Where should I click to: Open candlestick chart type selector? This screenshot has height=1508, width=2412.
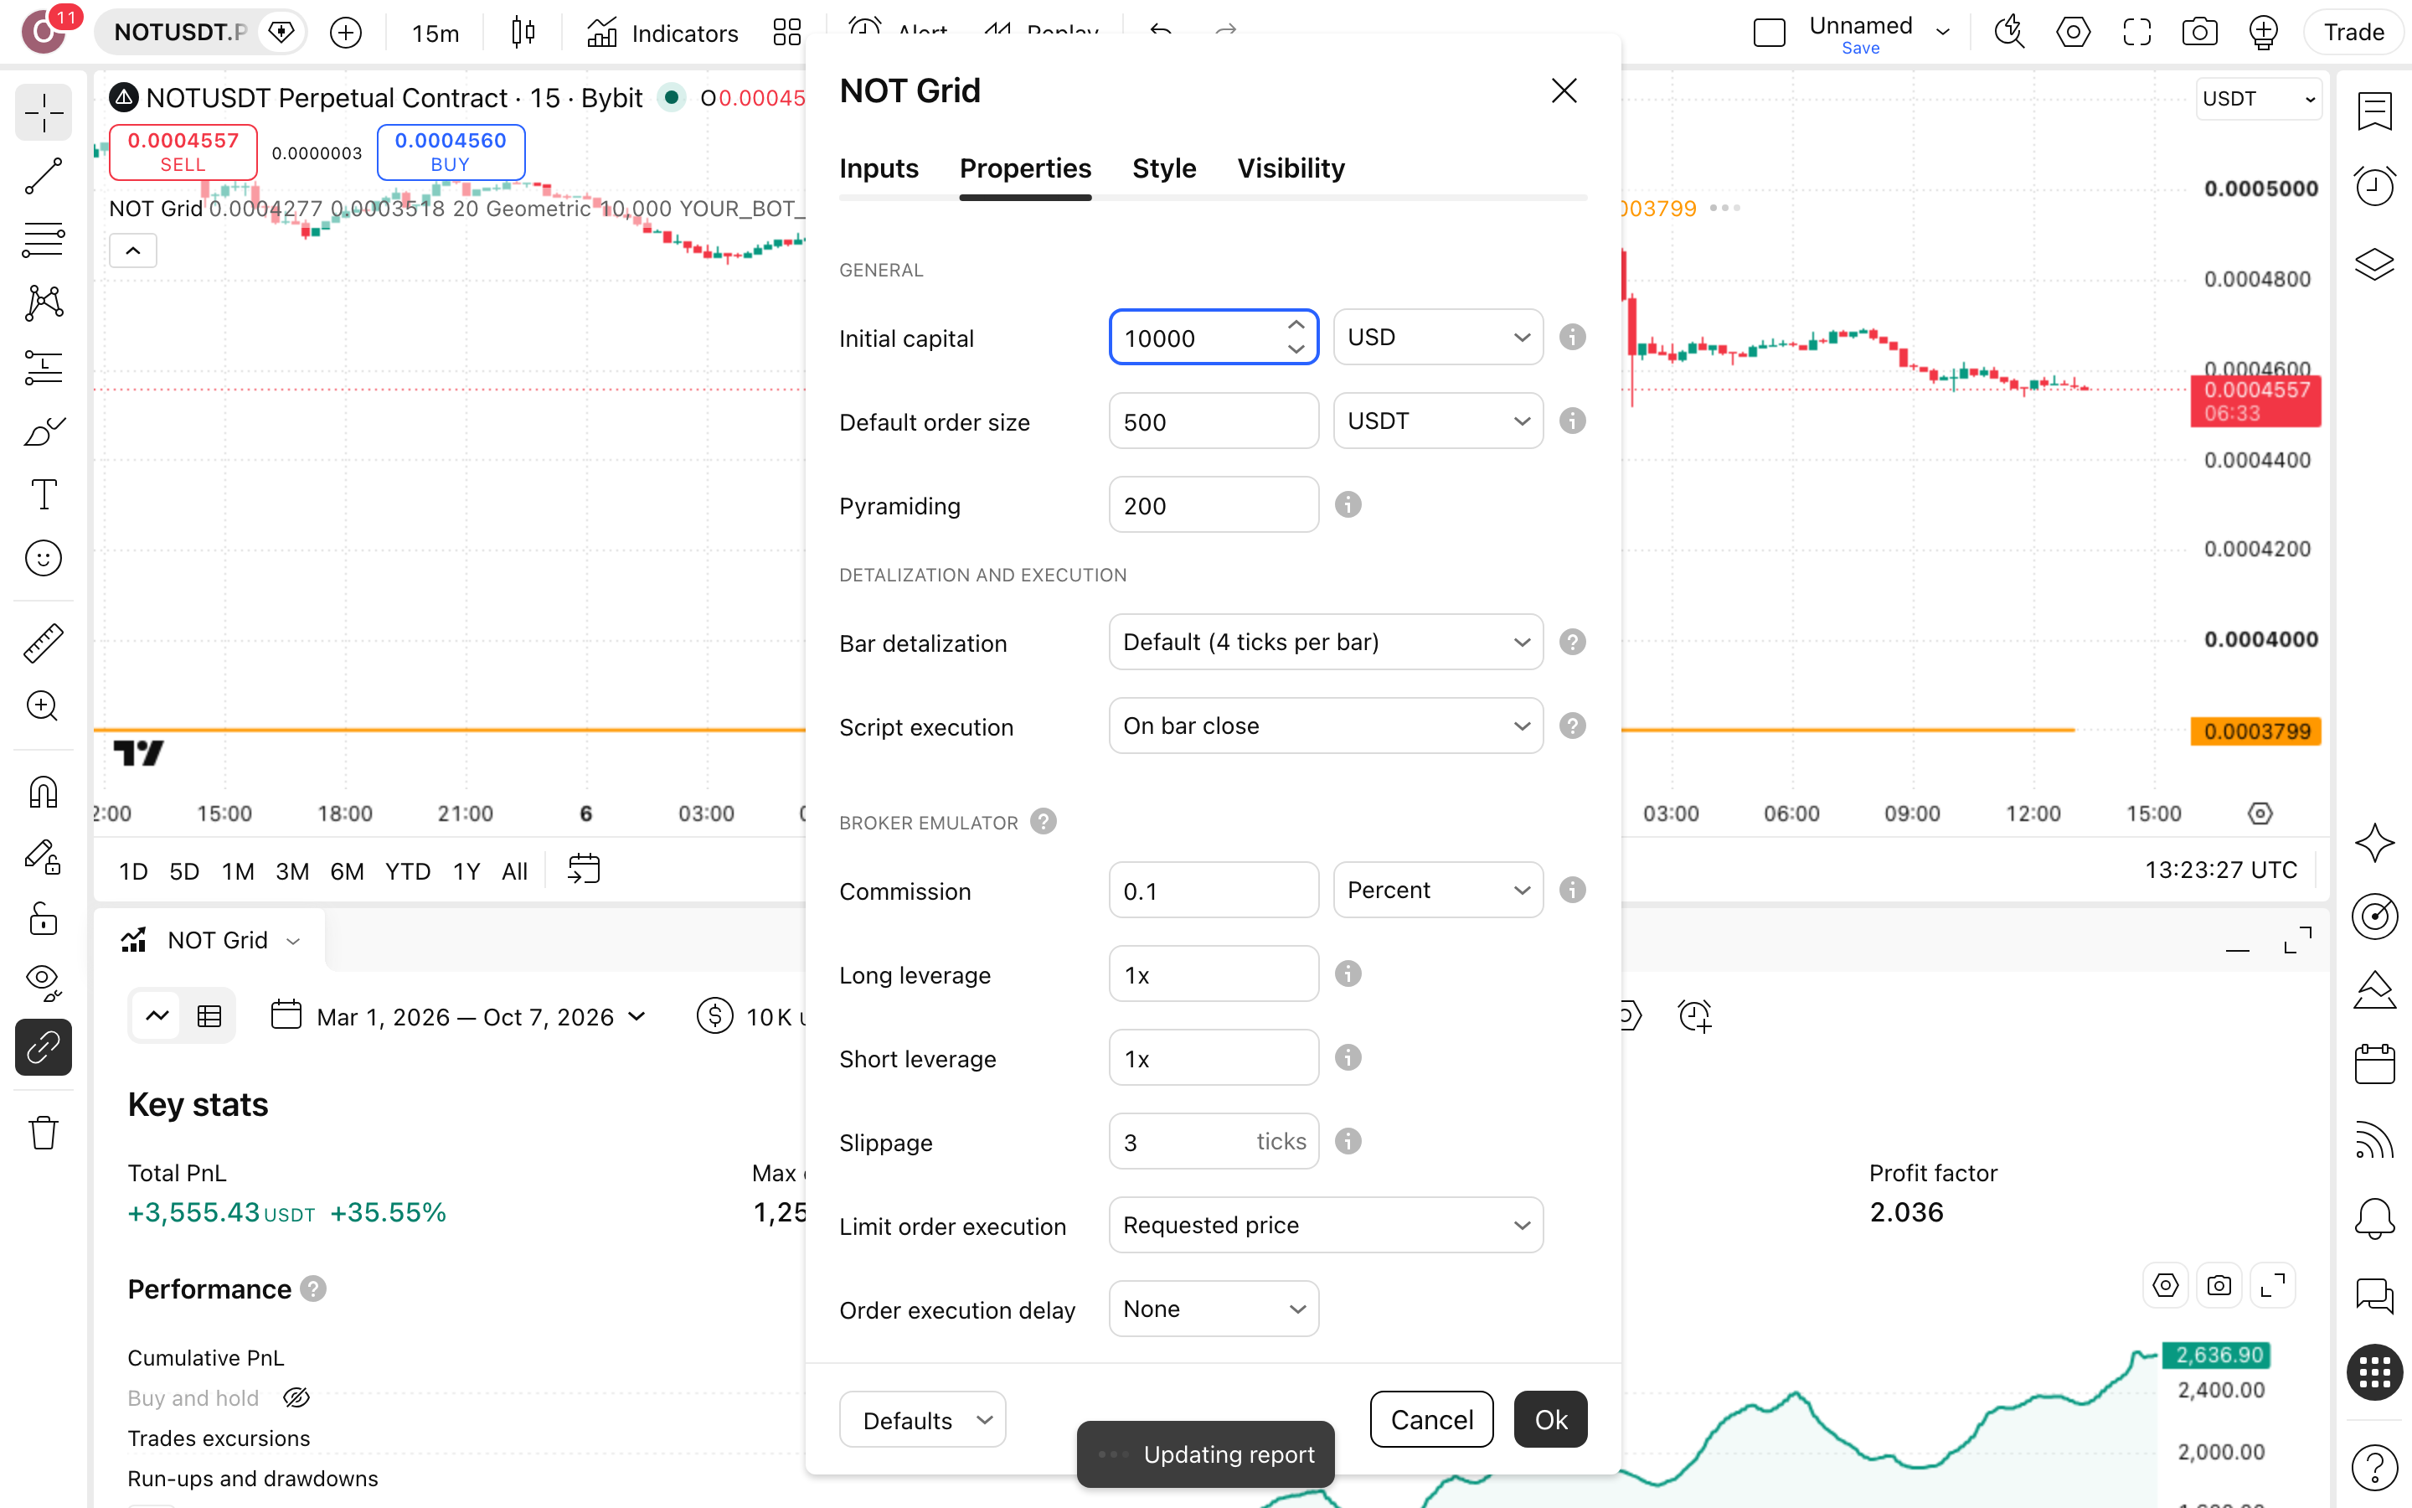523,33
